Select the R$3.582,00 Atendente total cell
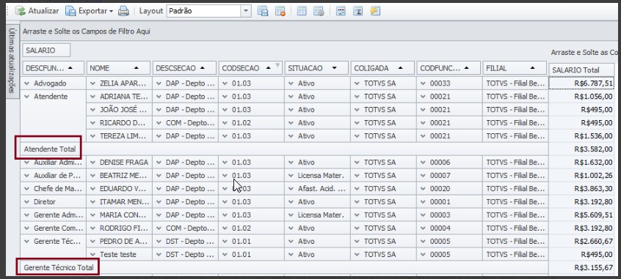621x279 pixels. [581, 149]
